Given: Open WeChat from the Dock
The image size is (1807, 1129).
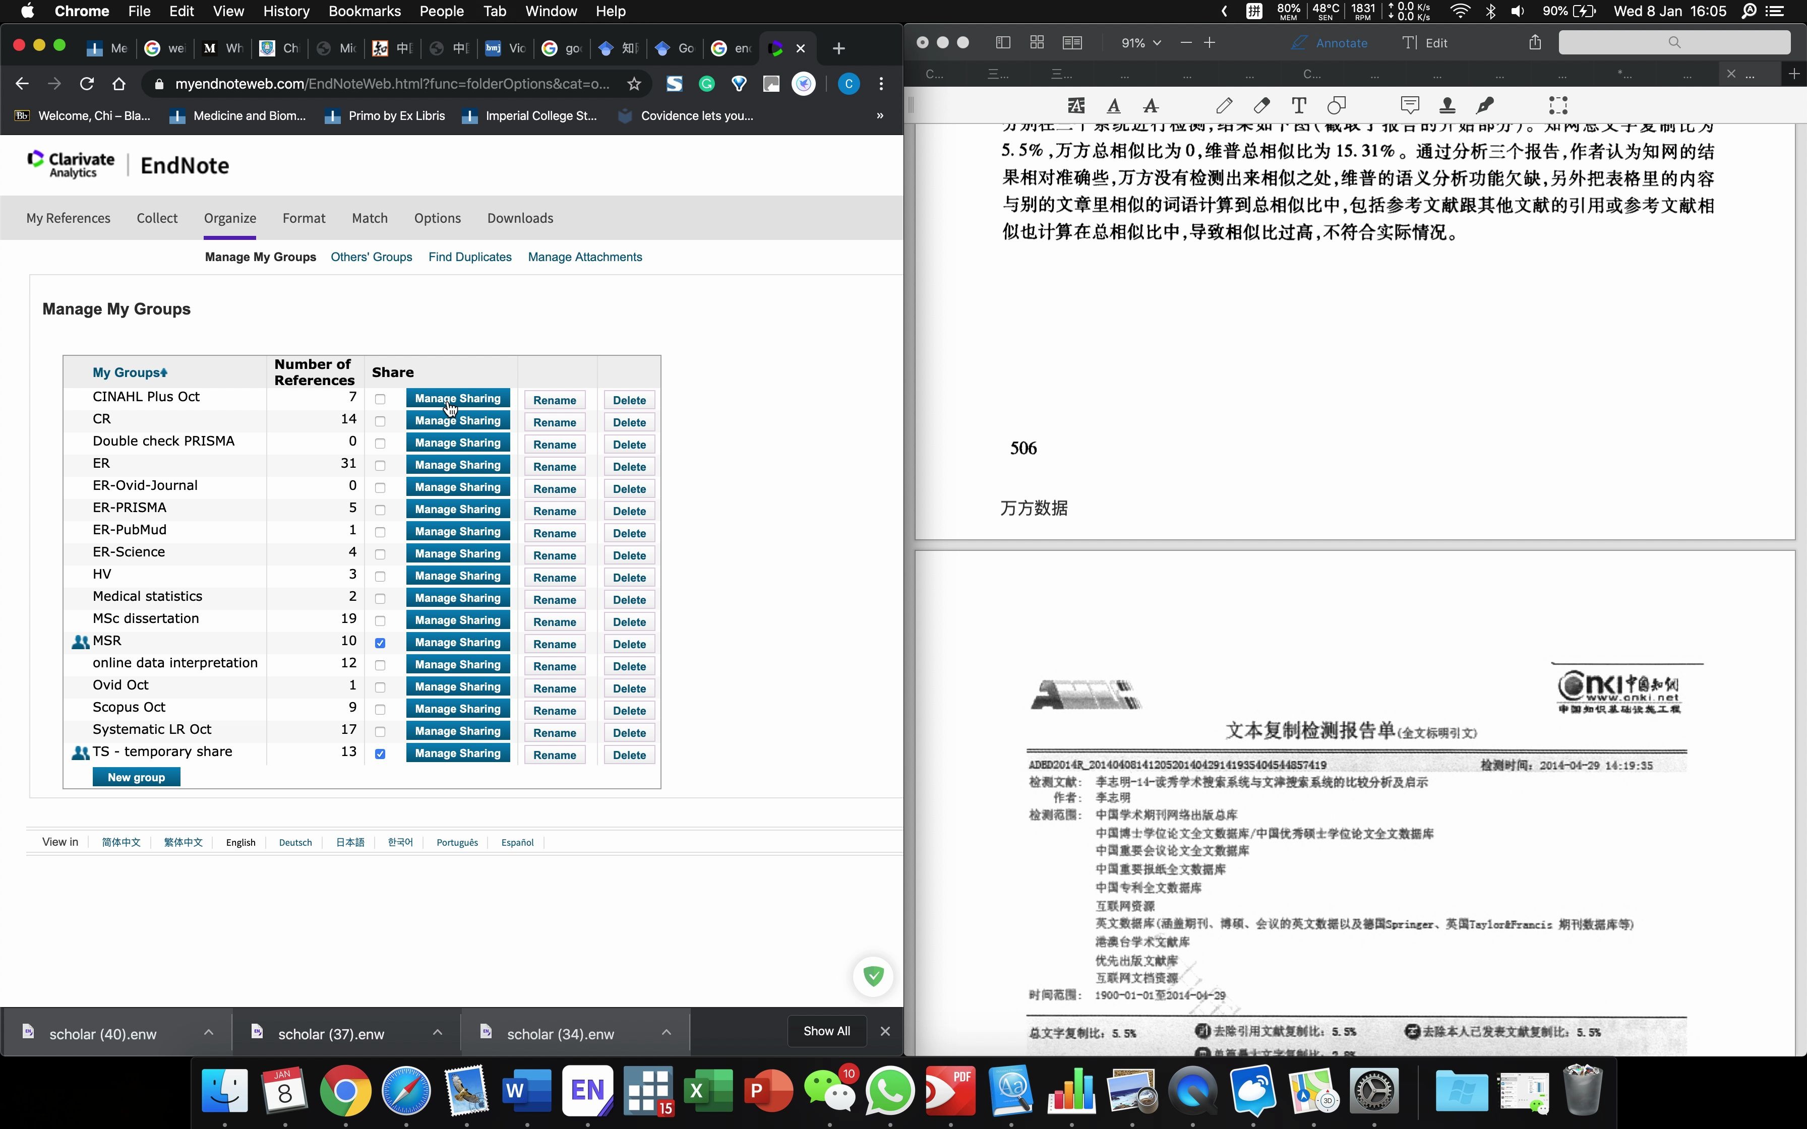Looking at the screenshot, I should (829, 1091).
